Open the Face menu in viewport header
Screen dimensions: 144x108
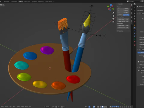[26, 107]
